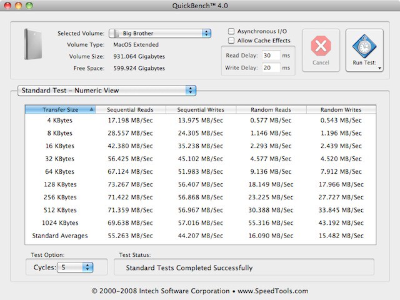
Task: Click sort arrow in Transfer Size header
Action: point(92,109)
